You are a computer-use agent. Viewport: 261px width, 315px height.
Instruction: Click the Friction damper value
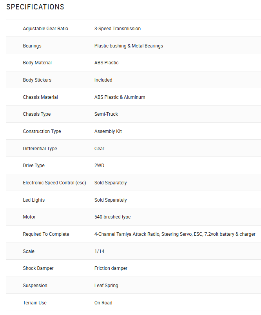(x=111, y=268)
